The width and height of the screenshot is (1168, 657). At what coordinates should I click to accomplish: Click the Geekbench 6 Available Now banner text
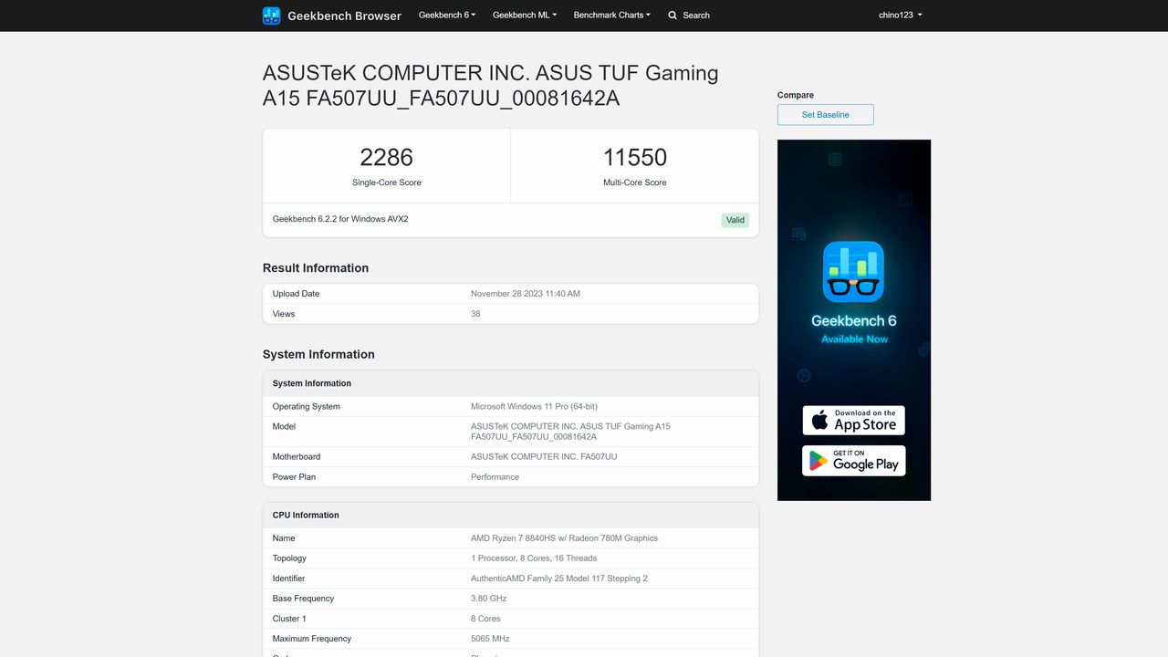(x=854, y=329)
